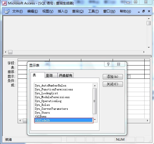This screenshot has width=154, height=144.
Task: Click scroll-down arrow of table list
Action: click(95, 120)
